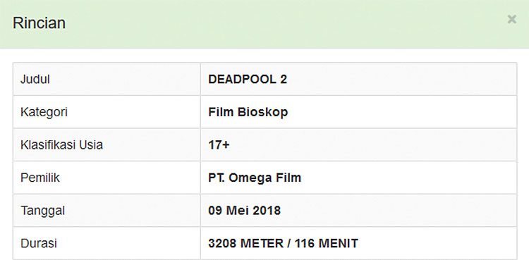529x260 pixels.
Task: Click the Judul label cell
Action: 107,79
